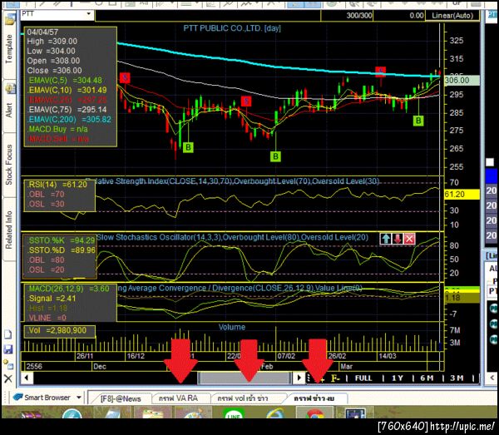Click the black X icon in left sidebar

tap(8, 378)
